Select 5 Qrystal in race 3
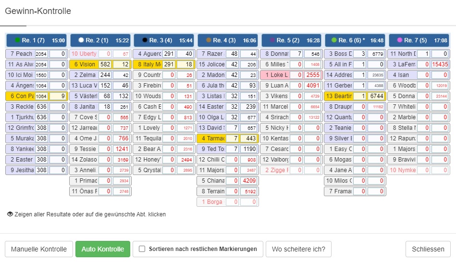The height and width of the screenshot is (263, 456). [164, 170]
